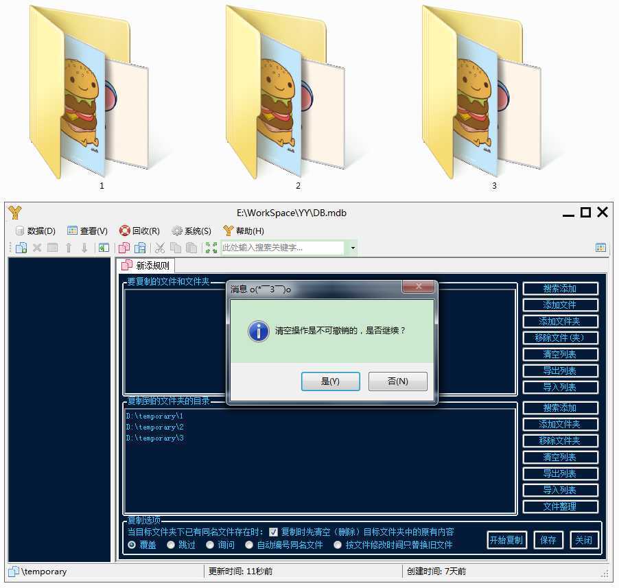Open the search box dropdown arrow
Image resolution: width=619 pixels, height=588 pixels.
point(353,248)
